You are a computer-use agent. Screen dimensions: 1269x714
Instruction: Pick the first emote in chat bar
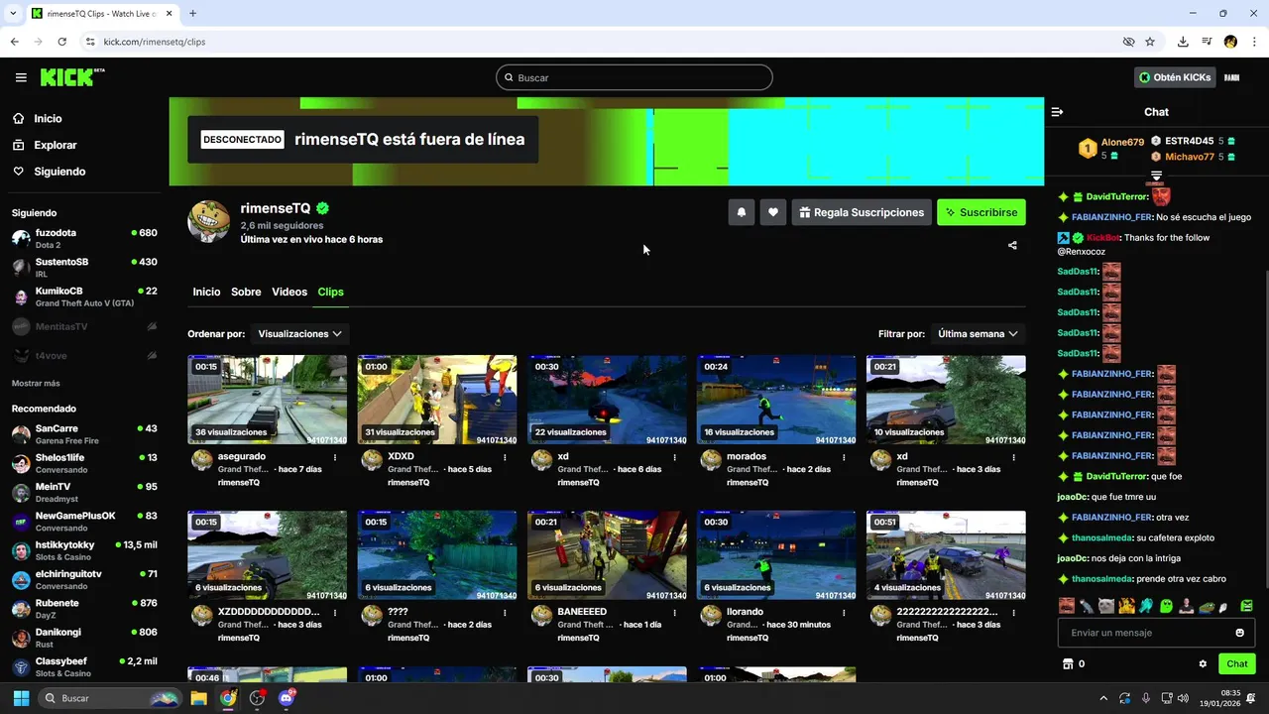click(1066, 605)
